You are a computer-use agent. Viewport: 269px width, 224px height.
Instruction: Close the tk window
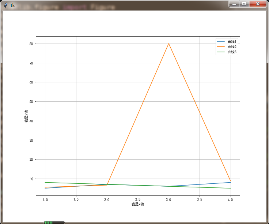point(258,4)
